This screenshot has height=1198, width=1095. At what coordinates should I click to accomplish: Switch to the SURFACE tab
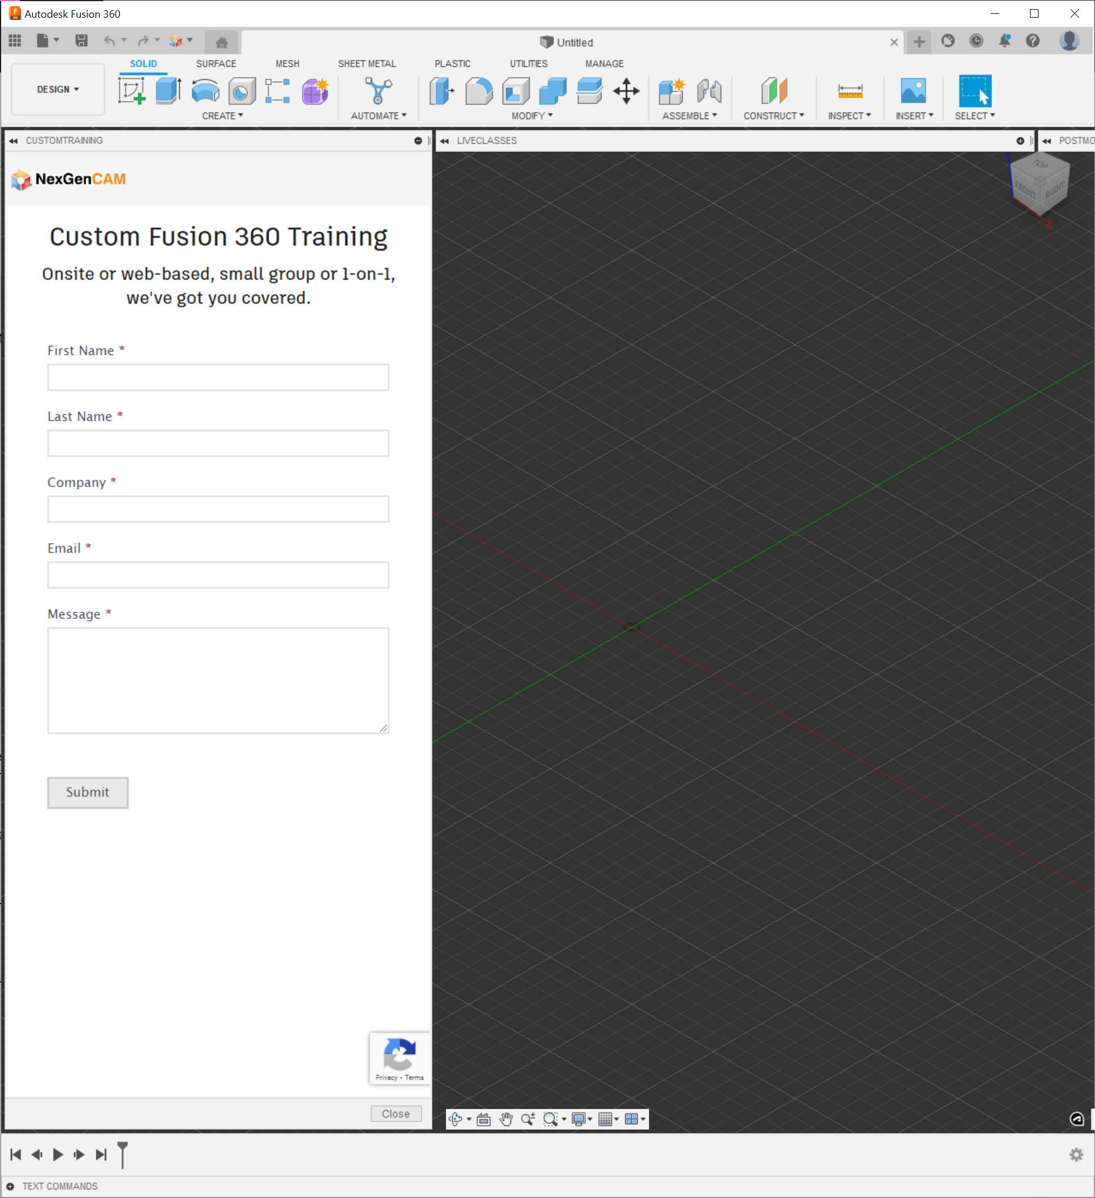(x=216, y=63)
